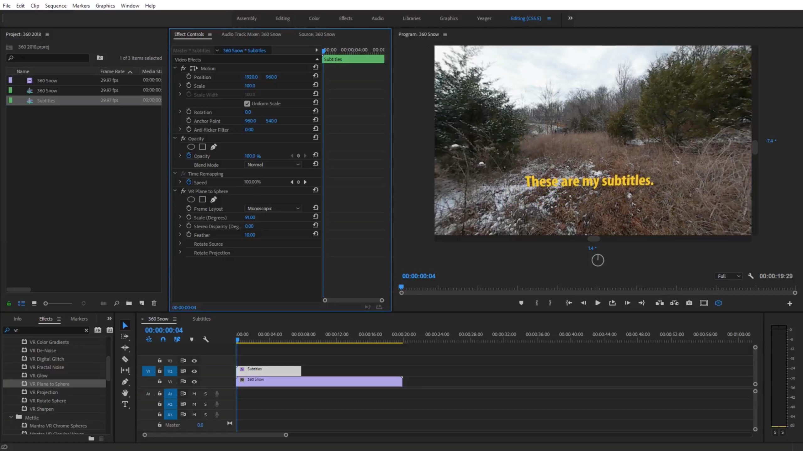Viewport: 803px width, 451px height.
Task: Open the Sequence menu
Action: click(56, 6)
